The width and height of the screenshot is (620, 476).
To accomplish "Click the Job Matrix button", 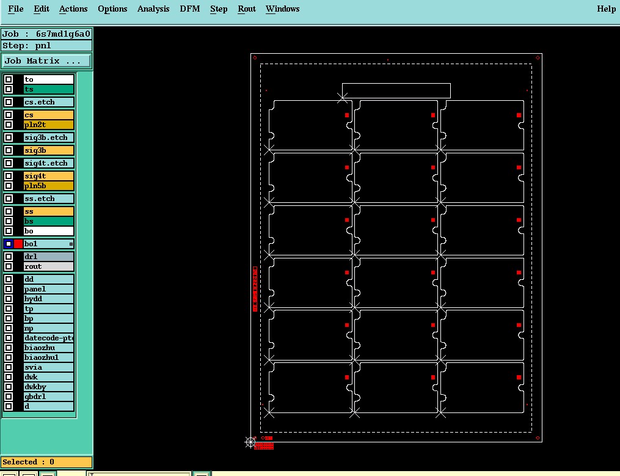I will click(46, 61).
